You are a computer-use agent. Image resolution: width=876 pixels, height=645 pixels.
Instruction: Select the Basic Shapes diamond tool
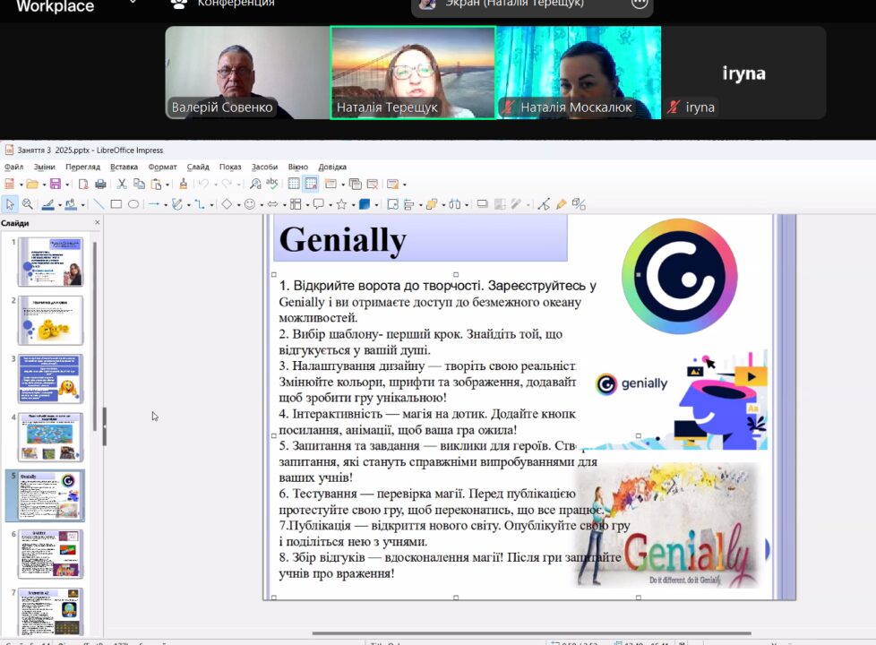227,204
